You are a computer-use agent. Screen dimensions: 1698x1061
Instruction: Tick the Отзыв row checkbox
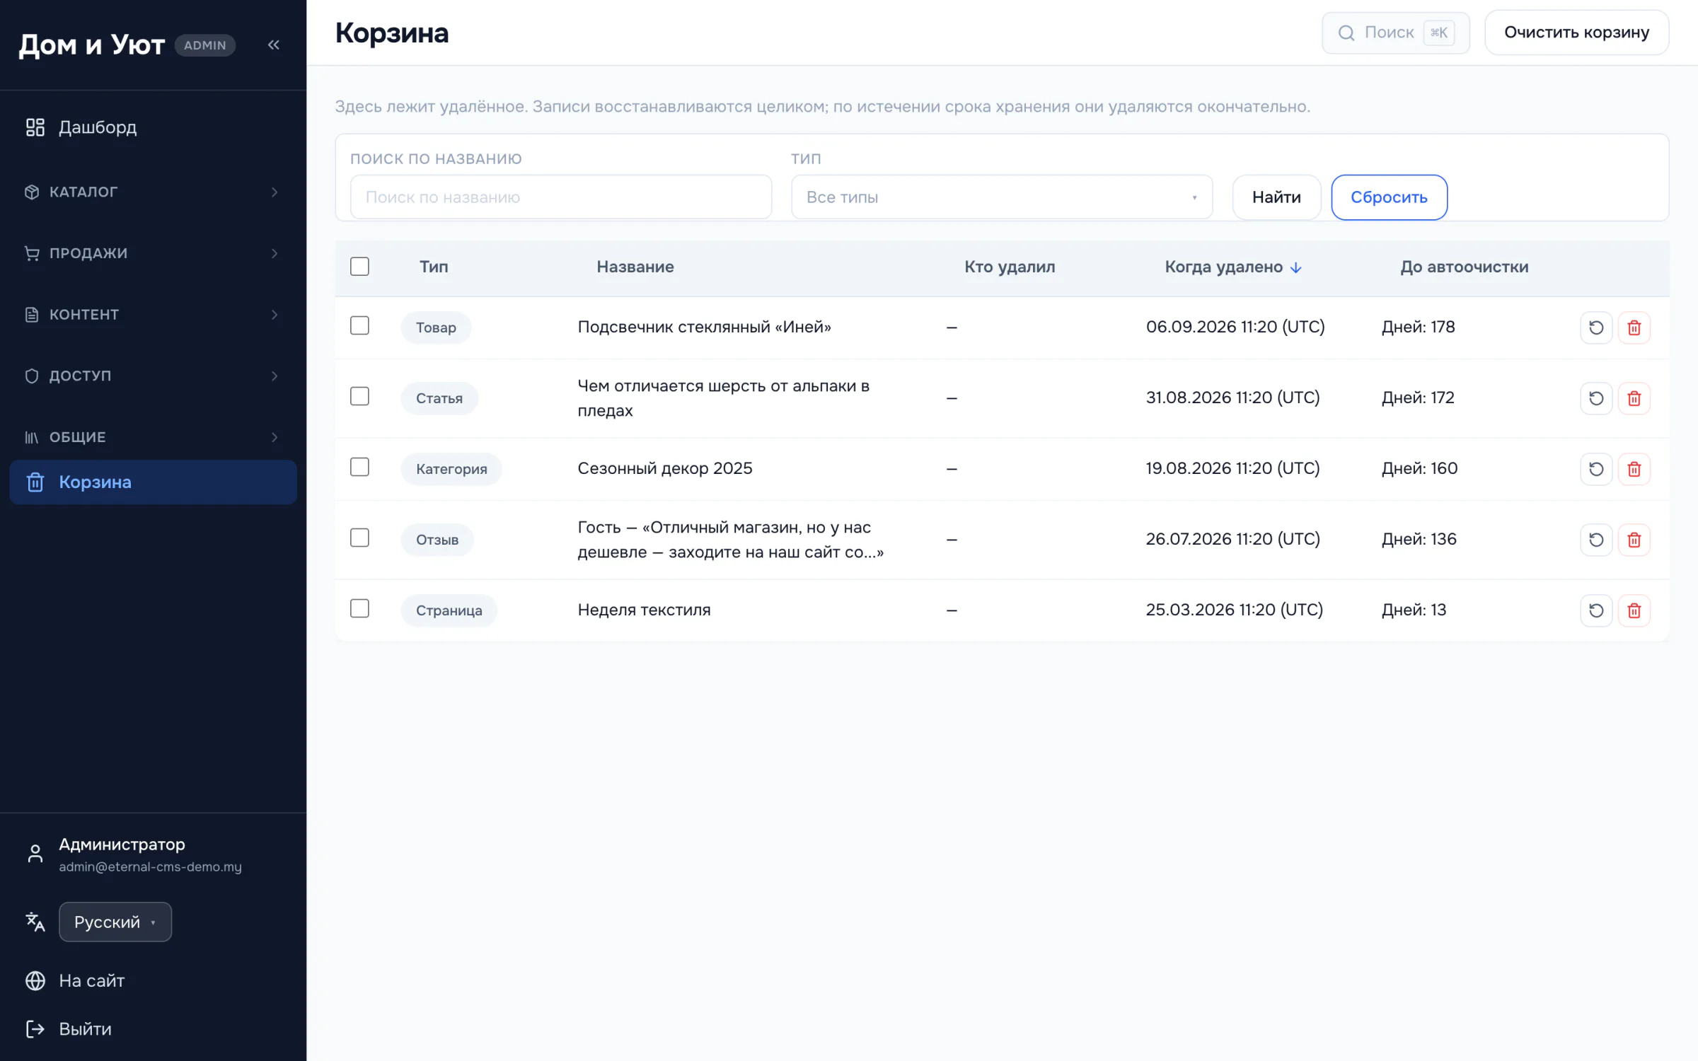point(359,538)
